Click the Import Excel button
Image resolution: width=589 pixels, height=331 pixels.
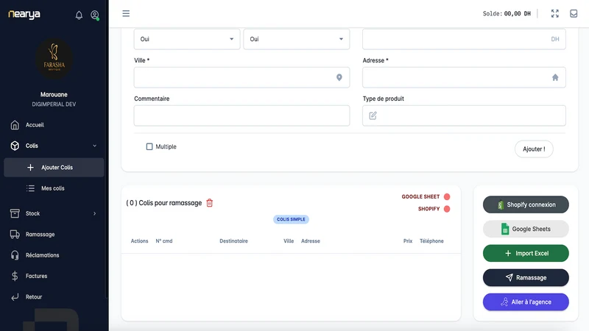click(526, 253)
